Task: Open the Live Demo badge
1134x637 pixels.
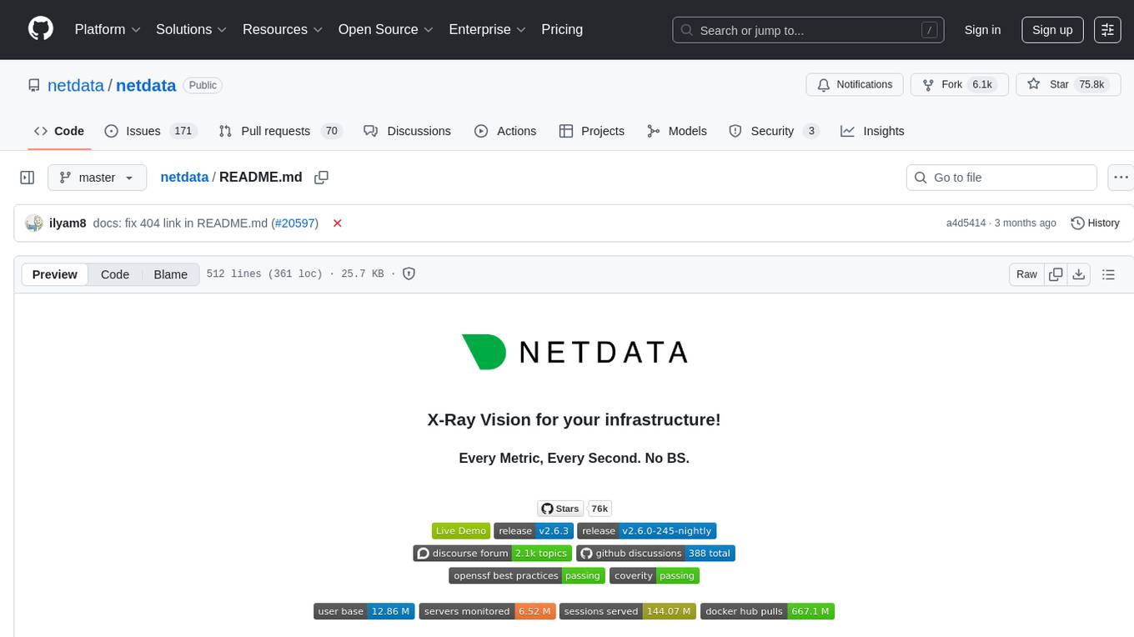Action: [461, 531]
